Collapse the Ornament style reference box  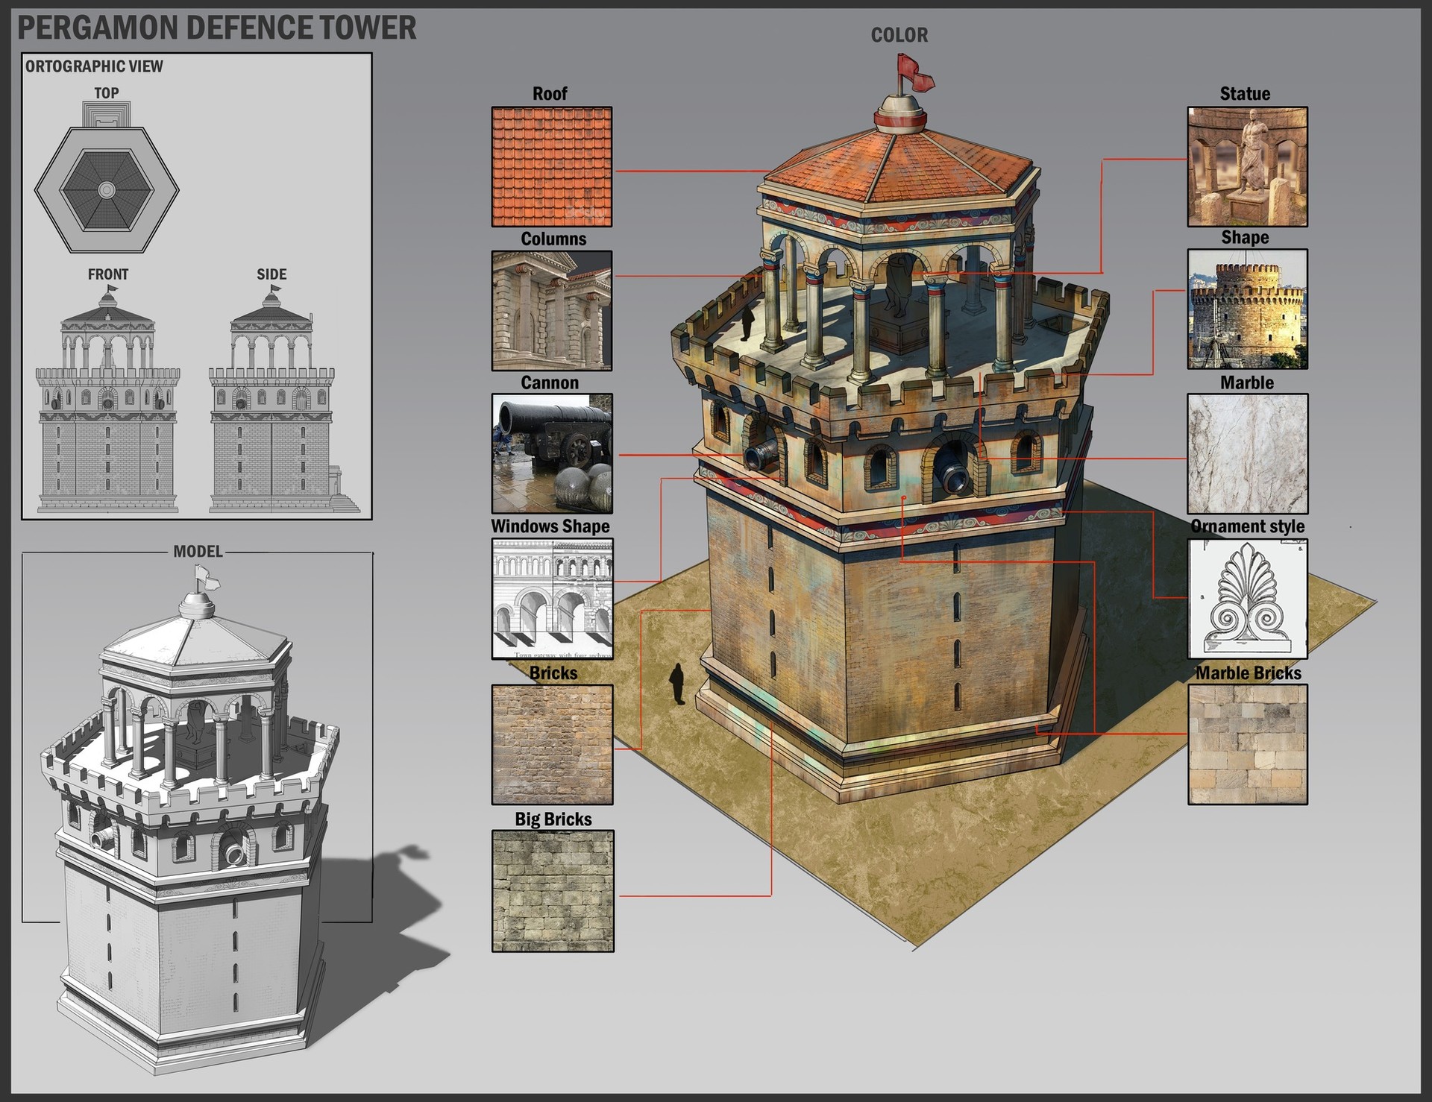pyautogui.click(x=1247, y=596)
